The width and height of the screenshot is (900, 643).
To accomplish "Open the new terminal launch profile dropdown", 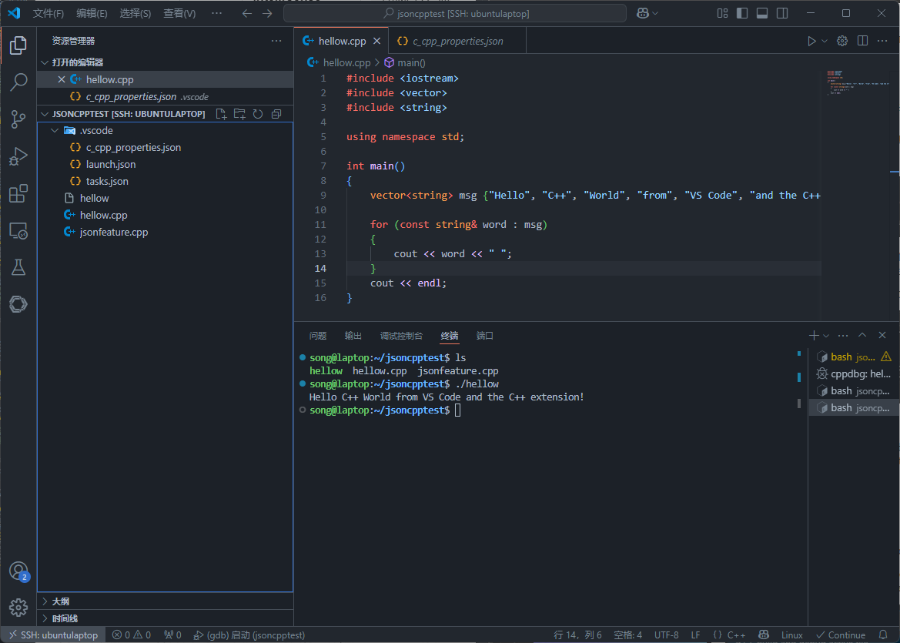I will point(826,336).
